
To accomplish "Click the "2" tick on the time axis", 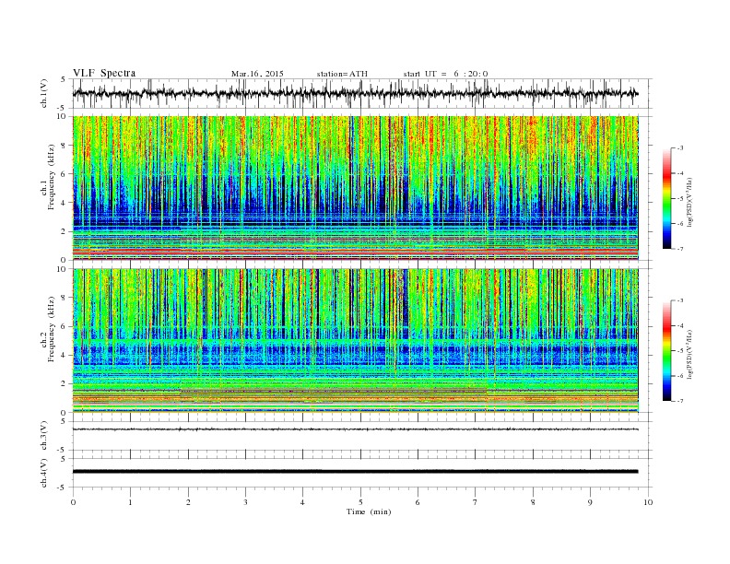I will click(x=188, y=502).
